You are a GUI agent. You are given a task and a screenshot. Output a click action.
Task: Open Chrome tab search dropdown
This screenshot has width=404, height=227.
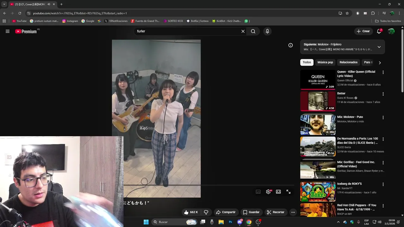[4, 4]
